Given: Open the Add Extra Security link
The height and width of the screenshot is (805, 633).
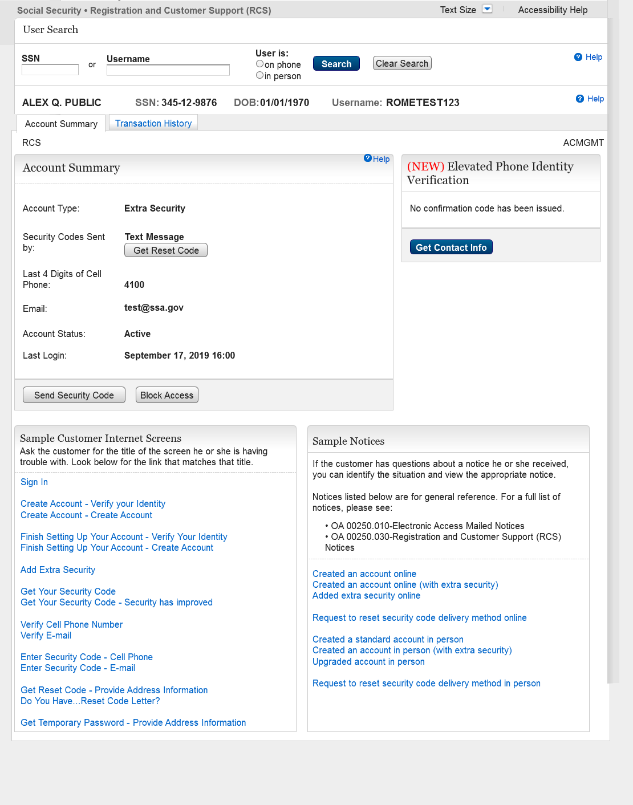Looking at the screenshot, I should click(58, 570).
